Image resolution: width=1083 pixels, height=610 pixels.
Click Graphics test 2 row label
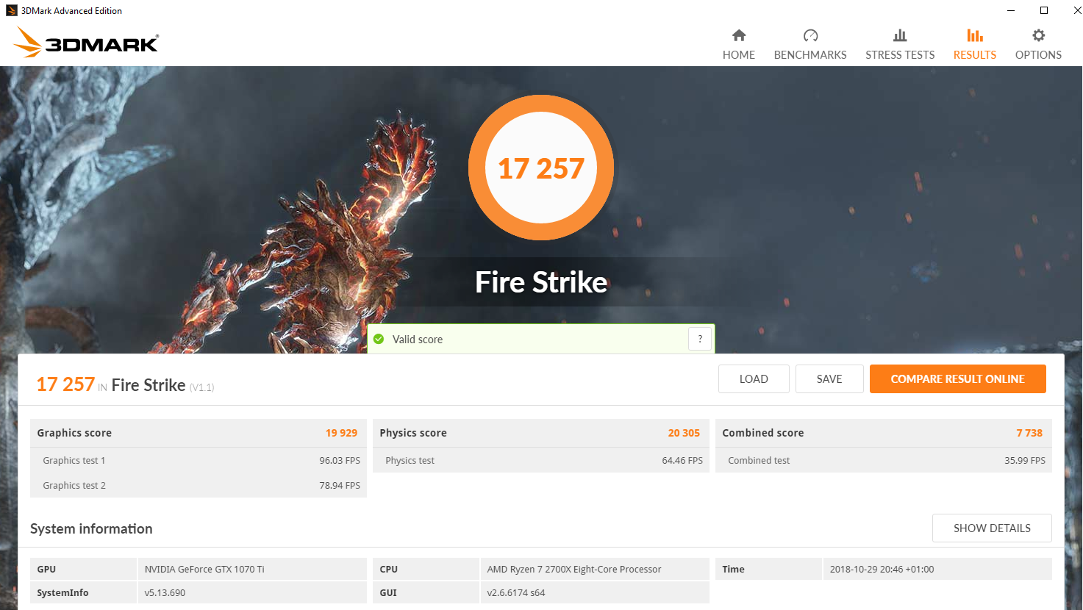tap(74, 486)
